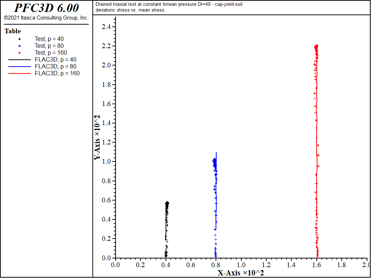Select the red line swatch for FLAC3D p = 160
This screenshot has height=278, width=371.
coord(20,73)
